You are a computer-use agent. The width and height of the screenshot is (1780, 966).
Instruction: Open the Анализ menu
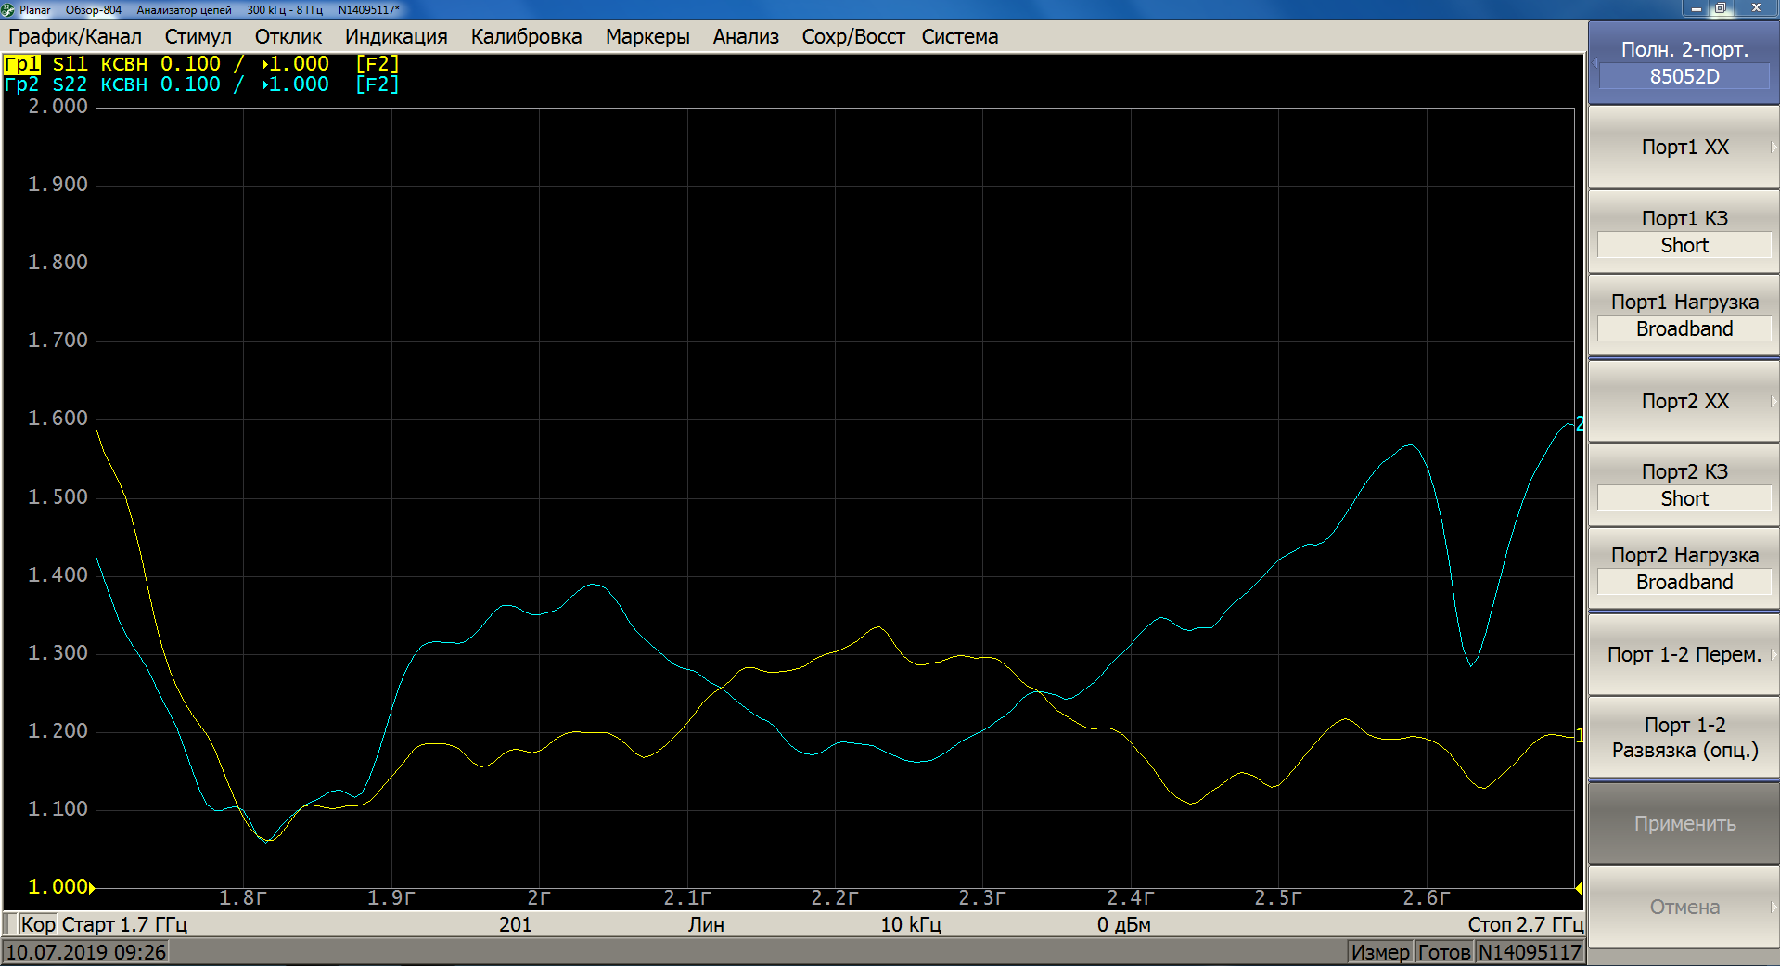click(746, 37)
